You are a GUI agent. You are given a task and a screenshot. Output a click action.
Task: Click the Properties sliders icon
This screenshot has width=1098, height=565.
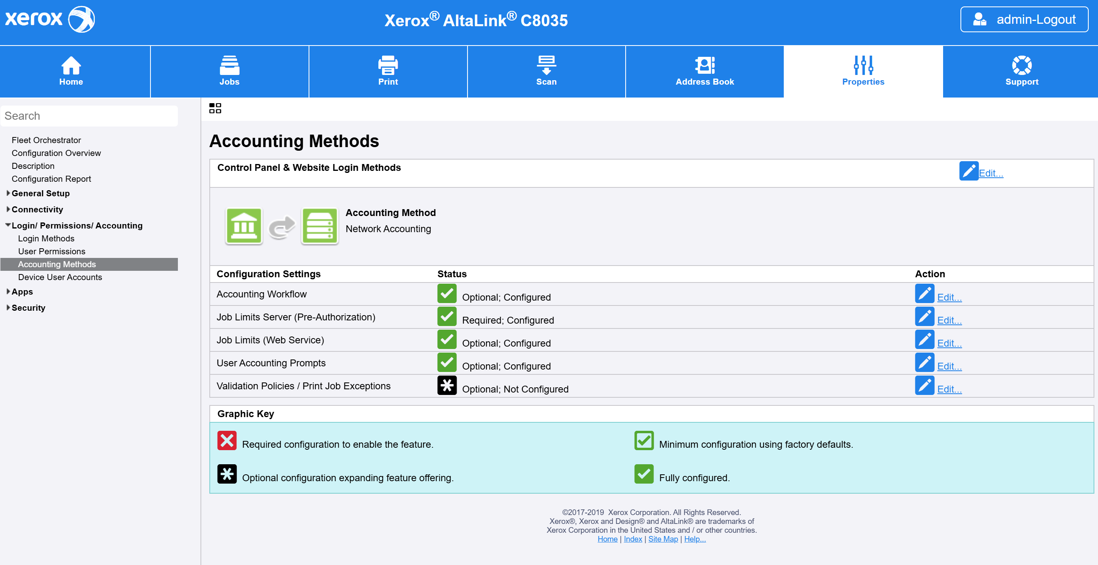click(x=864, y=65)
